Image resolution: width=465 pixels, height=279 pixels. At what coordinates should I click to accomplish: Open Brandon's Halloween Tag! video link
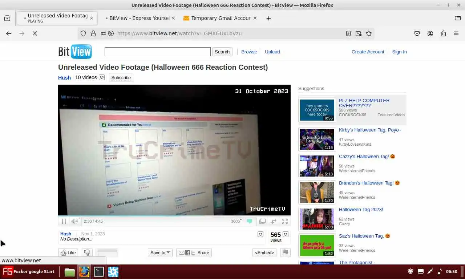coord(366,183)
